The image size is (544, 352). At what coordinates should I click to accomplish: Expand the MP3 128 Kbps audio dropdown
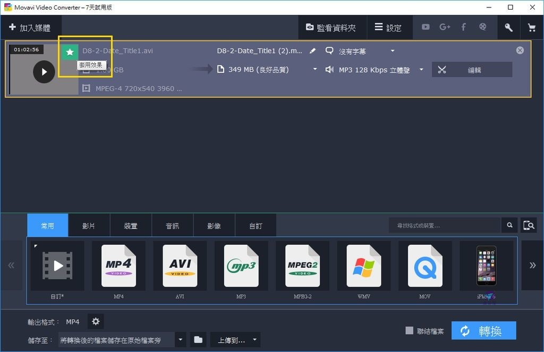[x=421, y=70]
